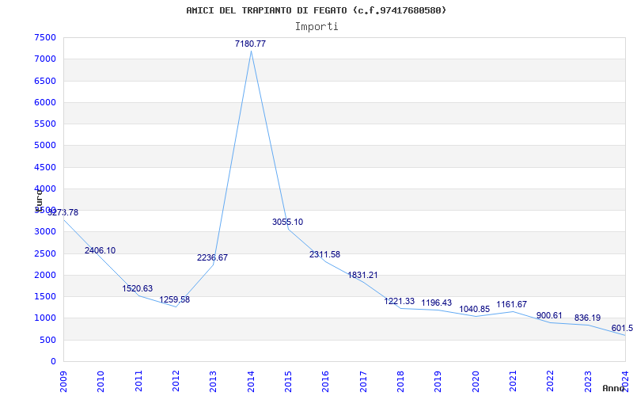Click the 4500 y-axis tick label
This screenshot has height=396, width=633.
coord(45,167)
